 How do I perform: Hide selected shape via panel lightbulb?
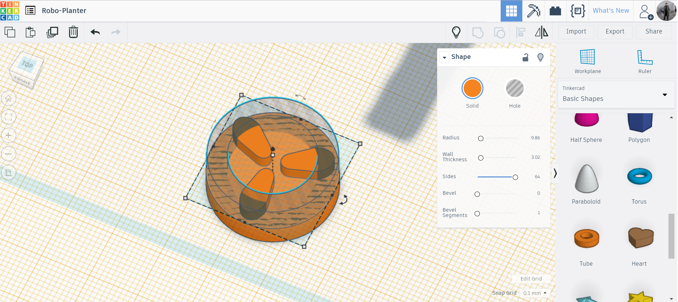[x=540, y=58]
